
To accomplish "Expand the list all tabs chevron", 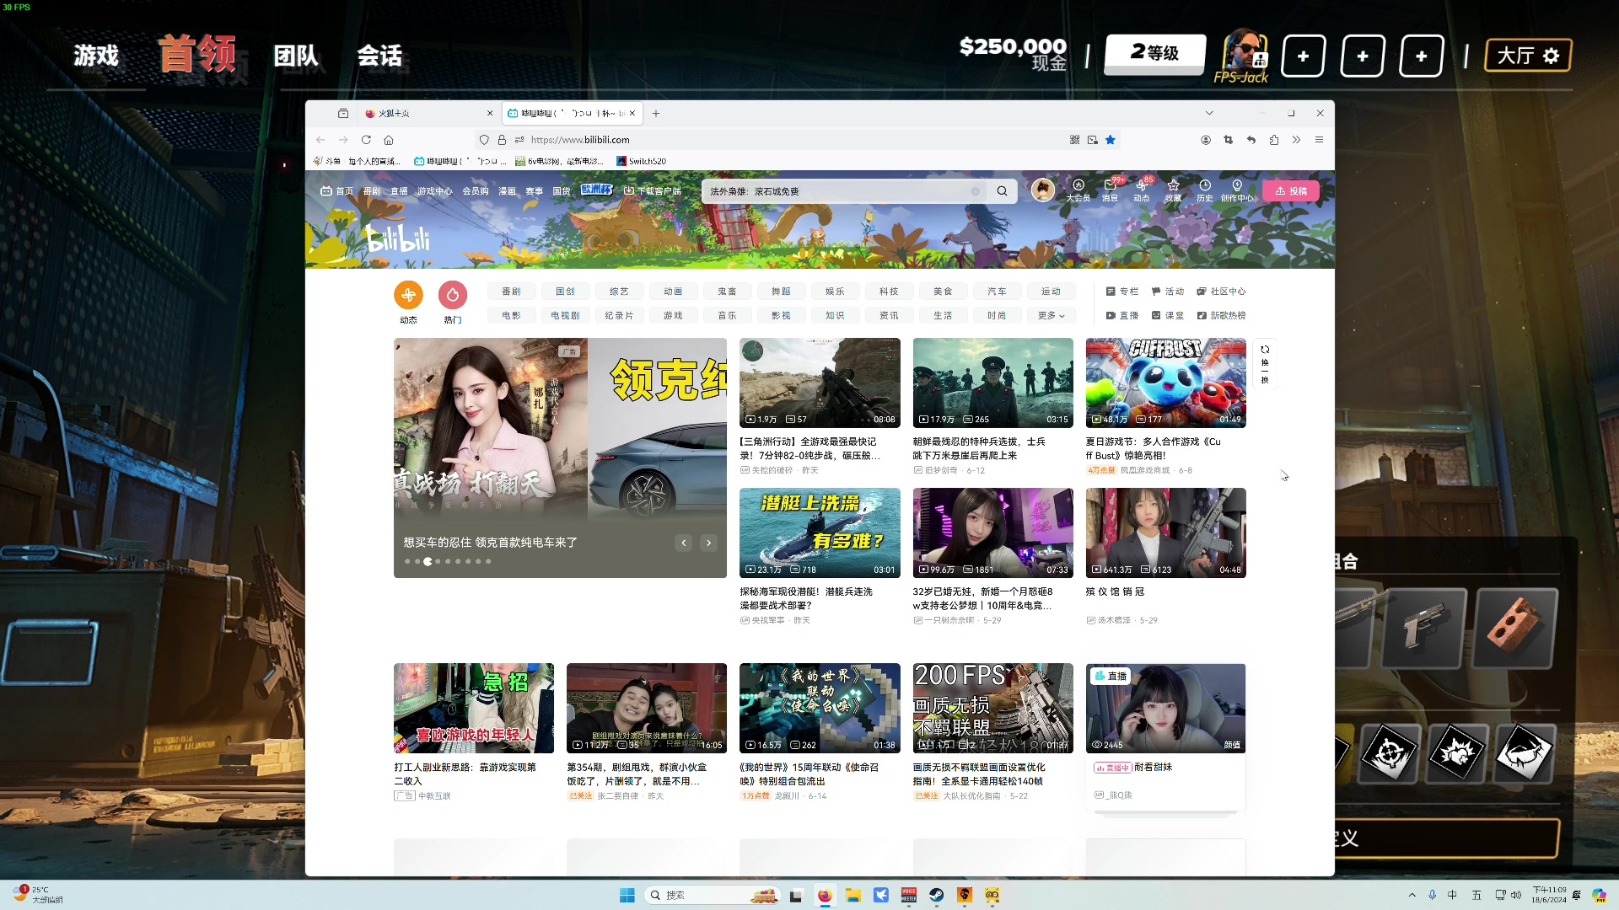I will 1209,113.
